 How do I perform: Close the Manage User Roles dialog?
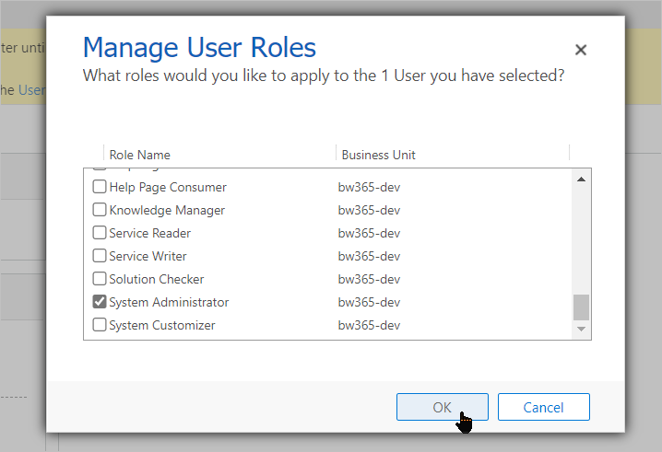581,51
